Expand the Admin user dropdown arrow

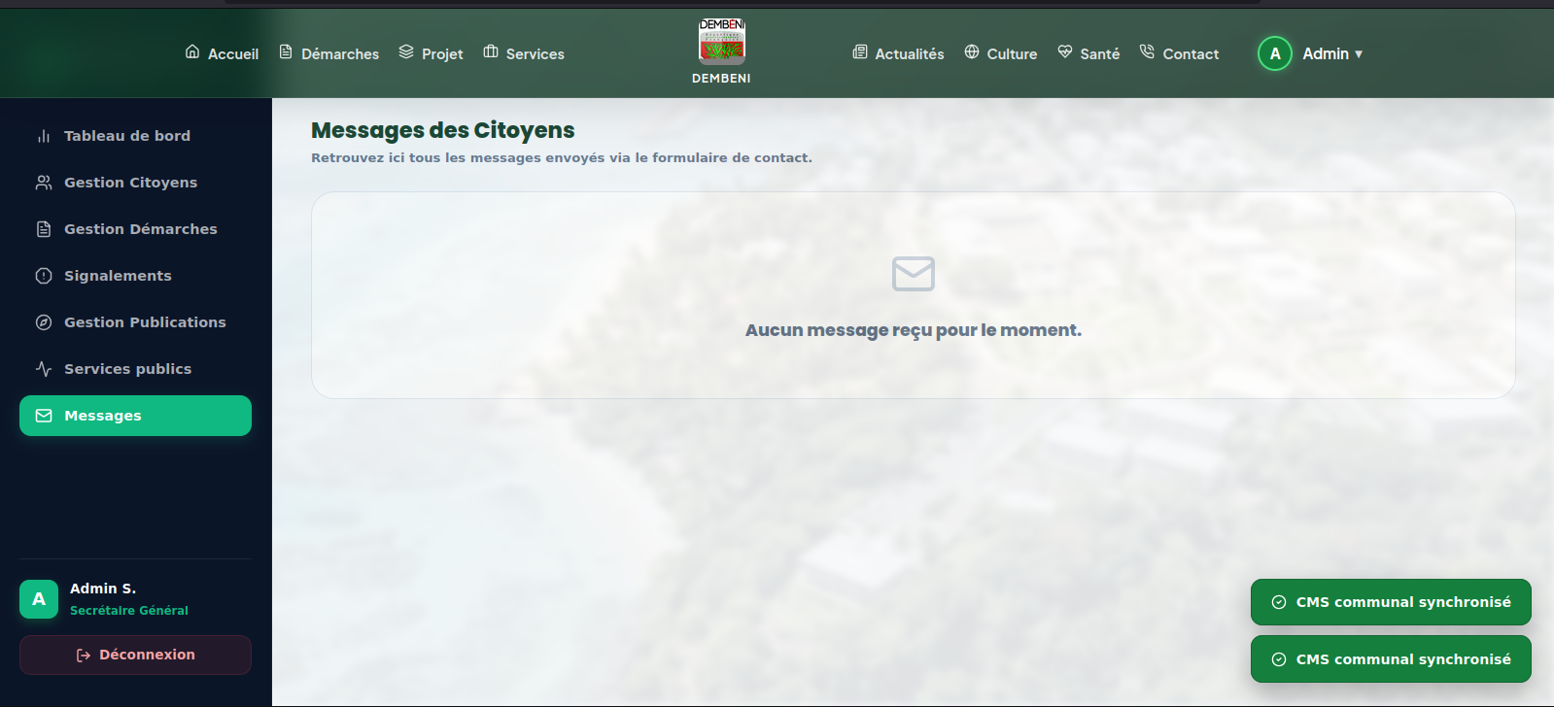click(1359, 54)
